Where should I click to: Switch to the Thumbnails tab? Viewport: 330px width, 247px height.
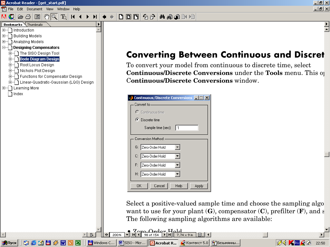click(x=35, y=24)
